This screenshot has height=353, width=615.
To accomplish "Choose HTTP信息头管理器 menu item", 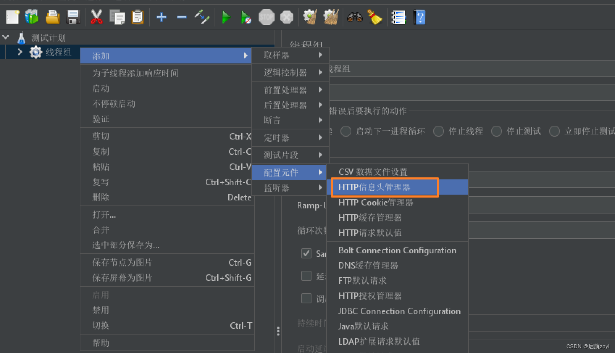I will click(x=397, y=187).
